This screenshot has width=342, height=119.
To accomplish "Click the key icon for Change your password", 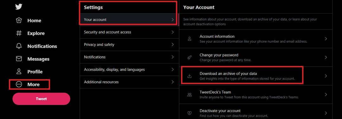I will (x=190, y=57).
